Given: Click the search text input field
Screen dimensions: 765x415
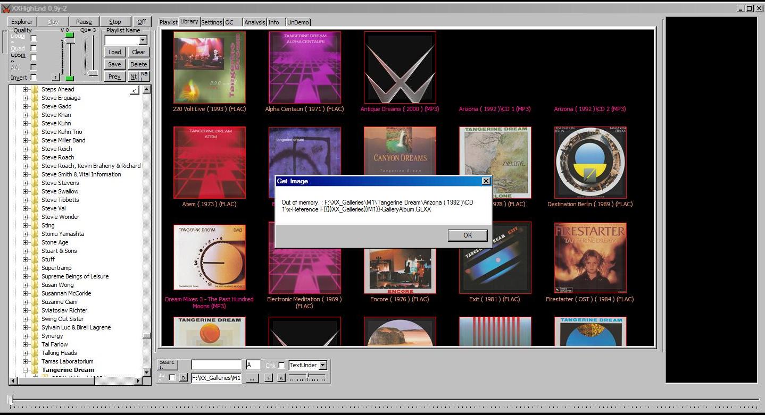Looking at the screenshot, I should point(216,365).
